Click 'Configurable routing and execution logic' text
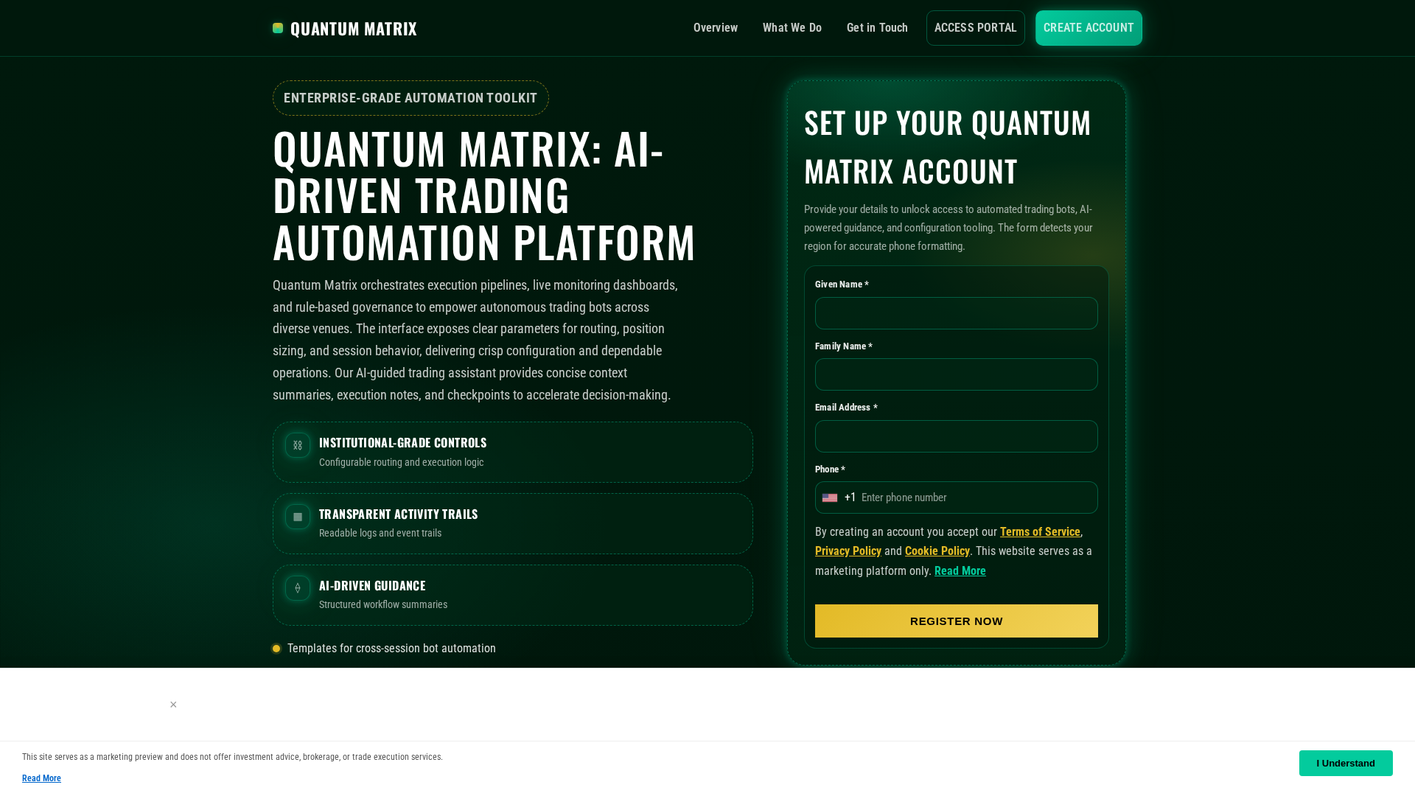 tap(401, 462)
